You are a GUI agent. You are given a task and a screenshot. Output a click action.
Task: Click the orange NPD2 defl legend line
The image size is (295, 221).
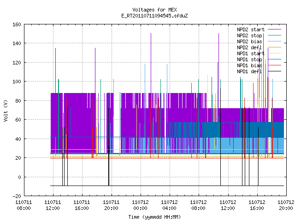[275, 47]
